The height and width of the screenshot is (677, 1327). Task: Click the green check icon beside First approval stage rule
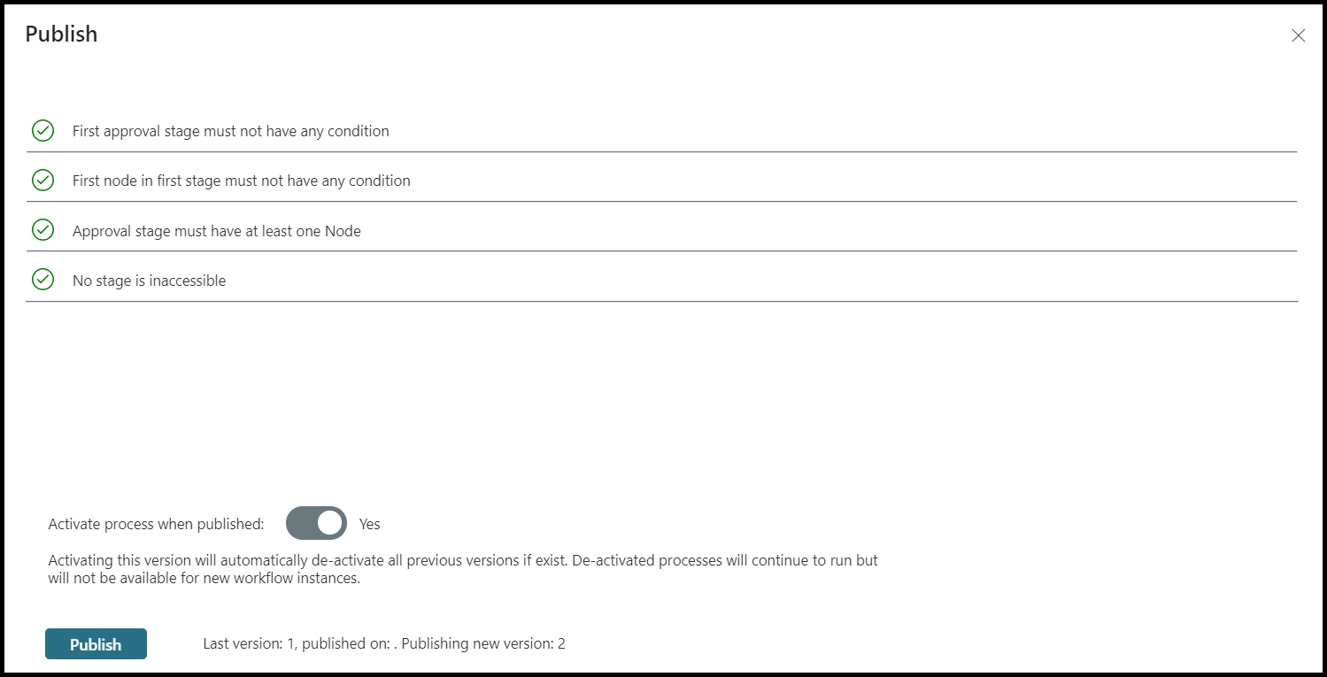tap(42, 131)
